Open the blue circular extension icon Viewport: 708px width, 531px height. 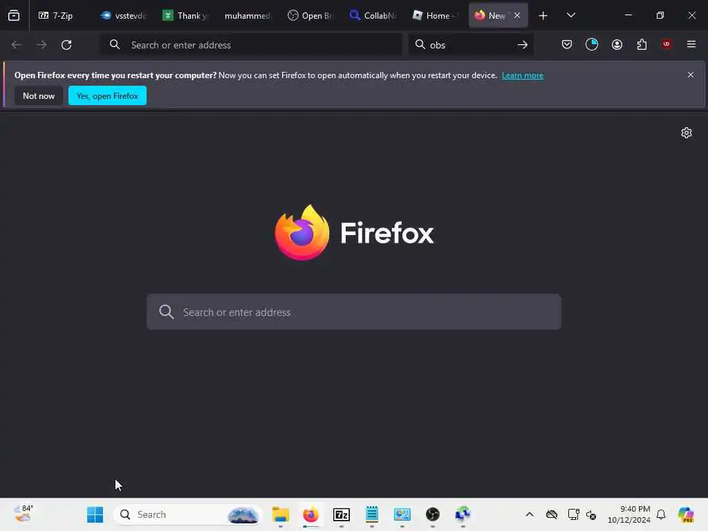pos(592,44)
